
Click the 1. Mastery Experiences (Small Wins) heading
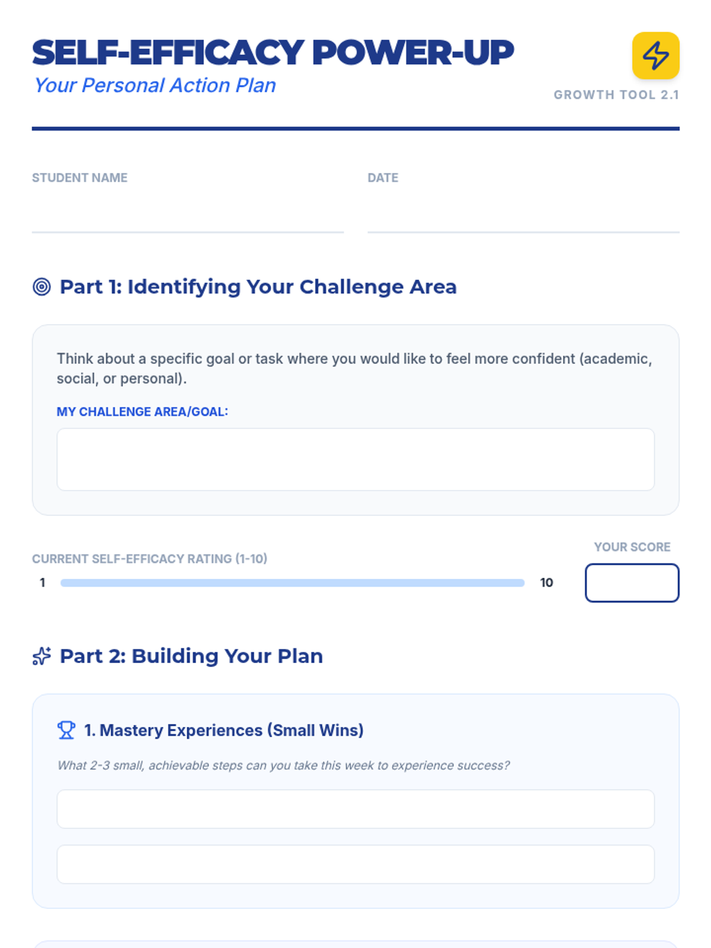(224, 730)
